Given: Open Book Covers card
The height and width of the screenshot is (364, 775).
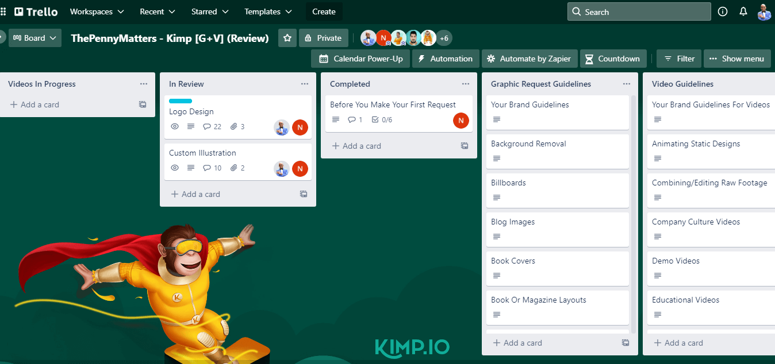Looking at the screenshot, I should click(558, 269).
